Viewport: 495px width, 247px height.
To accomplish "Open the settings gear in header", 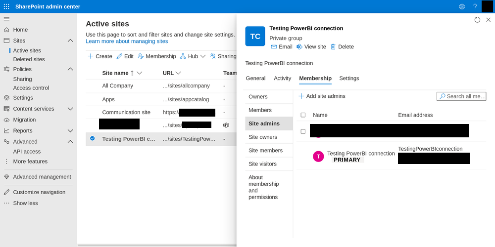I will pos(462,6).
